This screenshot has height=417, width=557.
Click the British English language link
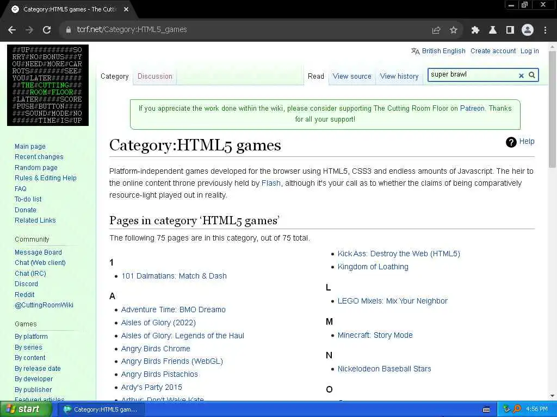pyautogui.click(x=444, y=51)
